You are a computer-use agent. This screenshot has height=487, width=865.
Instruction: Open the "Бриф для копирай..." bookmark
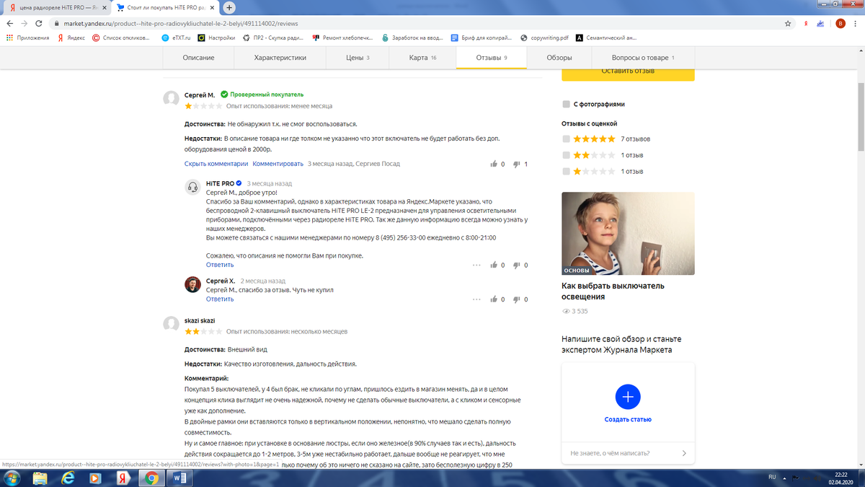click(481, 38)
